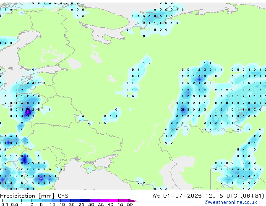
Task: Click the legend label '0.1'
Action: 5,204
